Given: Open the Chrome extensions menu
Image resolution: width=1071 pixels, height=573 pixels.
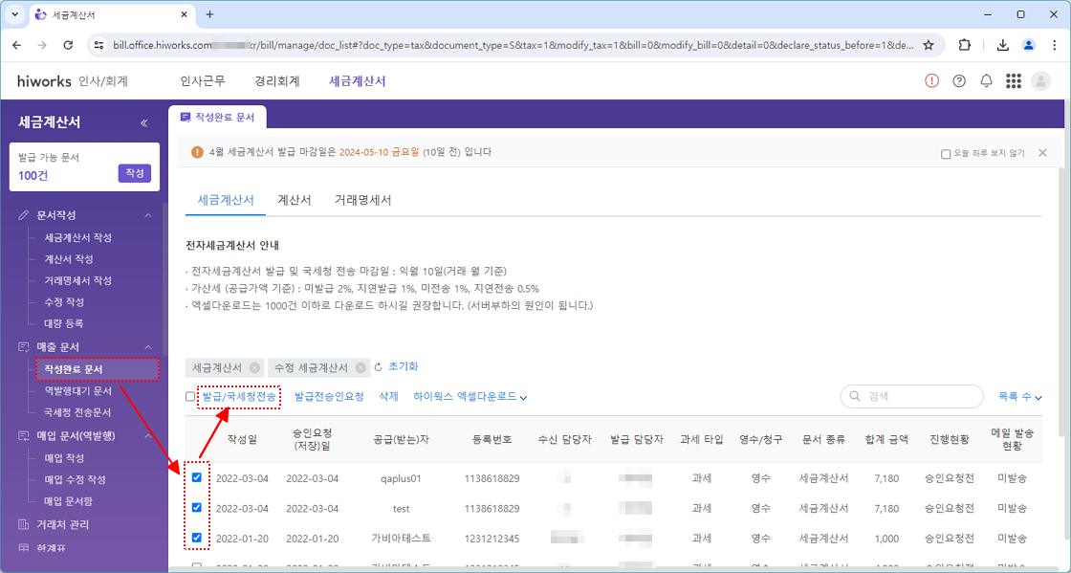Looking at the screenshot, I should 964,45.
